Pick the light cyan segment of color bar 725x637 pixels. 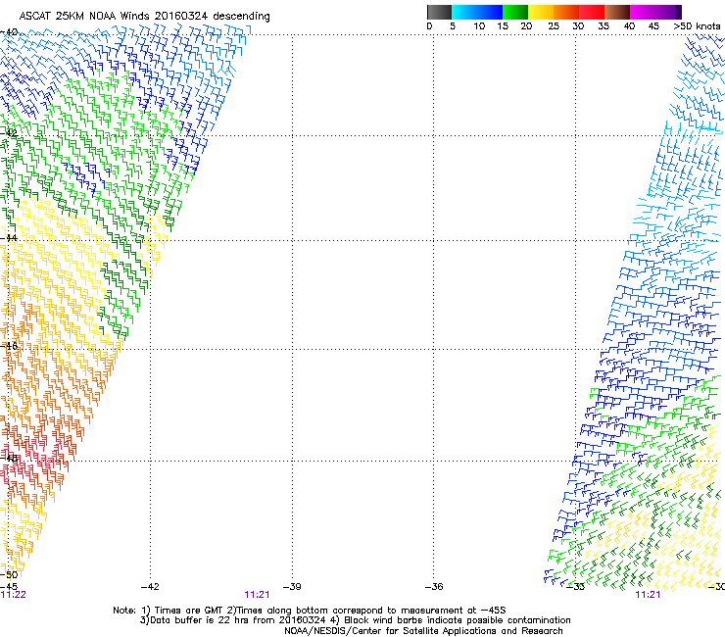point(464,12)
